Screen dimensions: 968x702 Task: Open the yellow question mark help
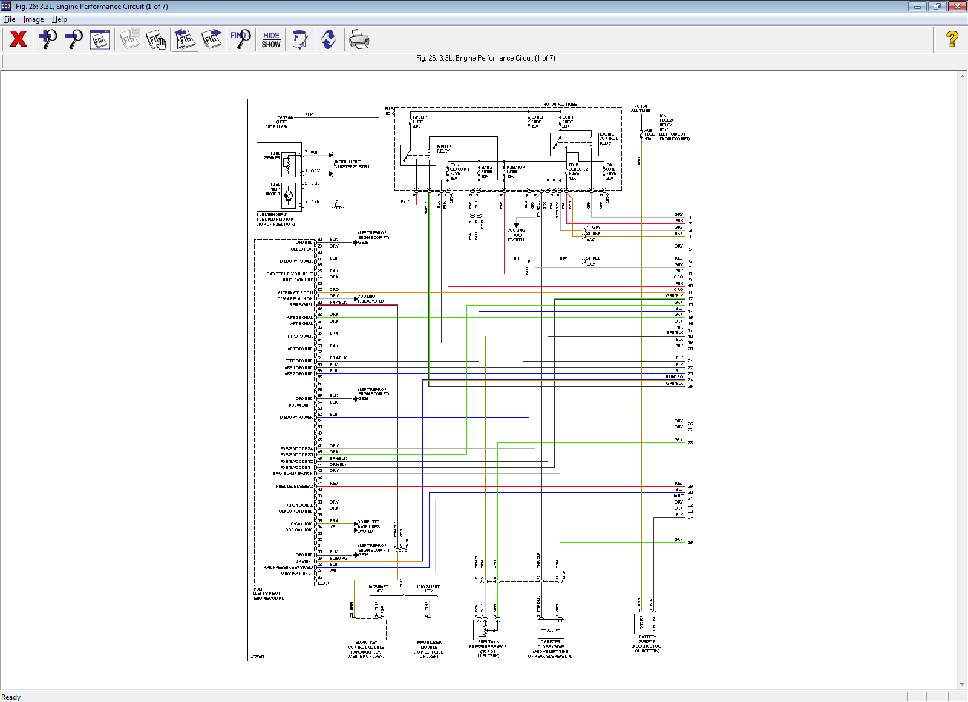(x=952, y=39)
